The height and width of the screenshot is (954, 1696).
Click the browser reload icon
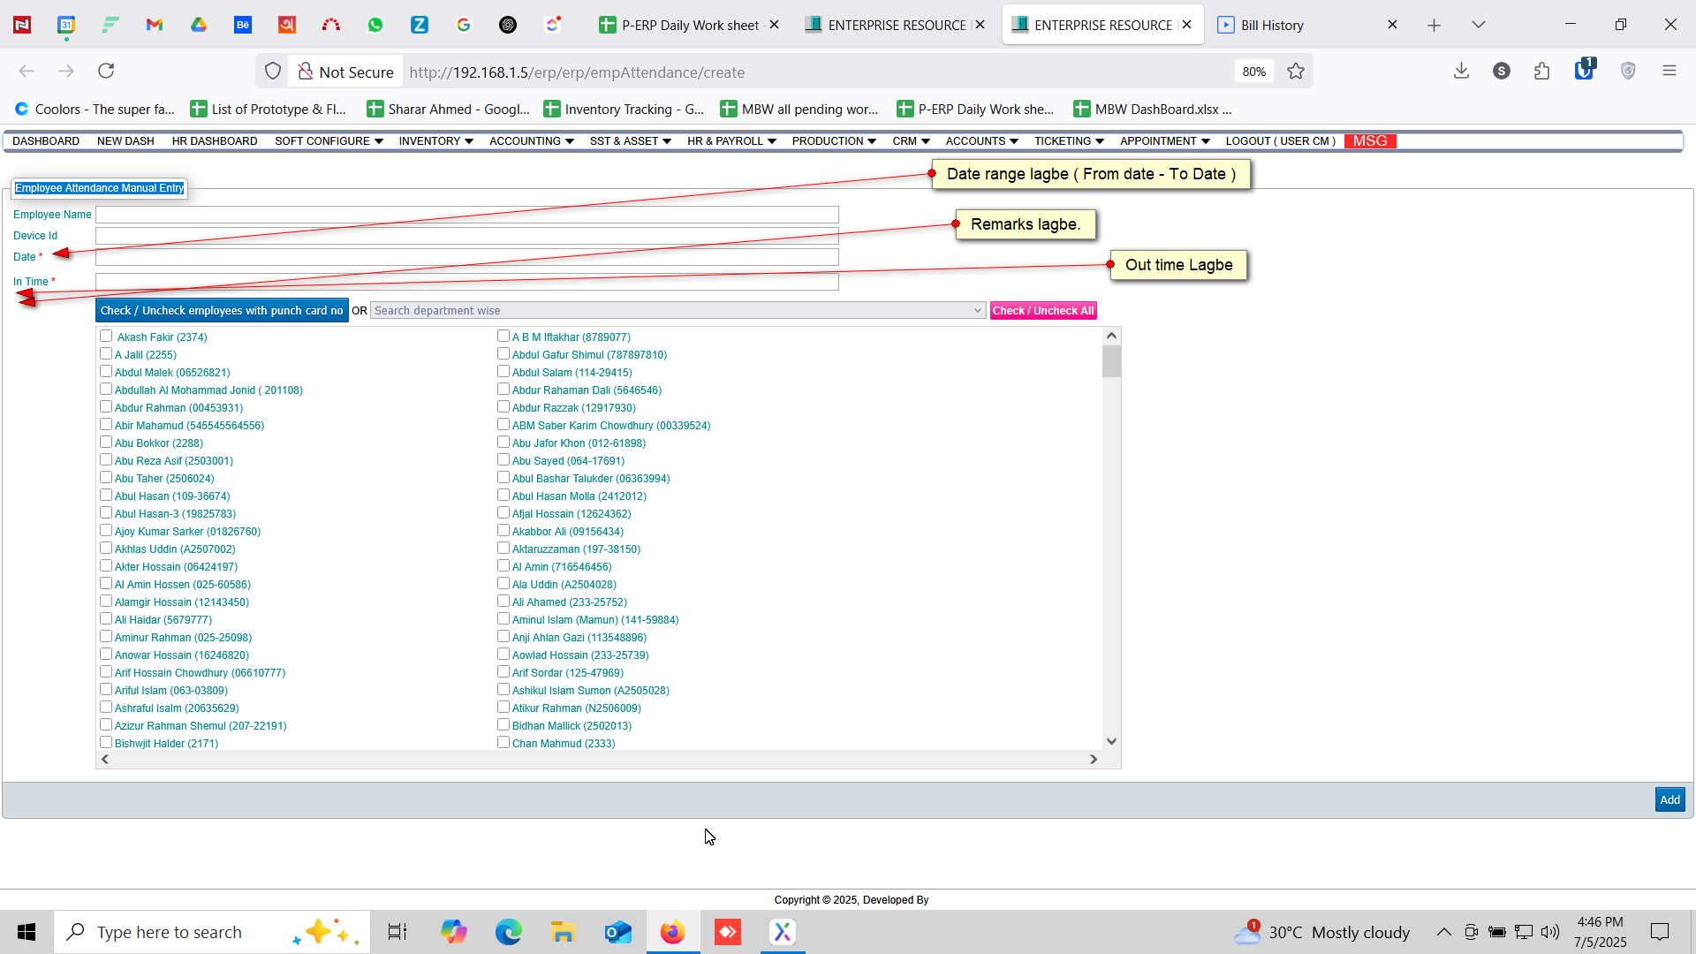coord(106,71)
